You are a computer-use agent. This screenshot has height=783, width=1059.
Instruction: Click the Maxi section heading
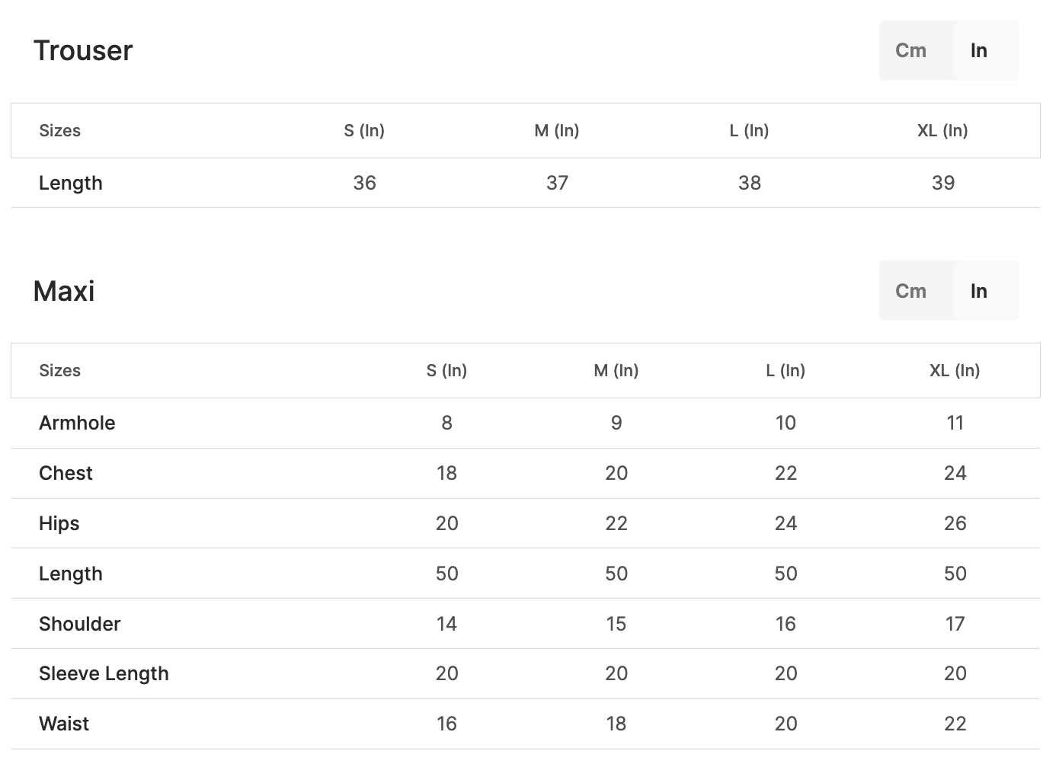click(64, 291)
